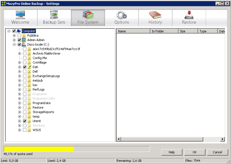Switch to the Welcome tab
Viewport: 231px width, 164px height.
click(x=21, y=18)
